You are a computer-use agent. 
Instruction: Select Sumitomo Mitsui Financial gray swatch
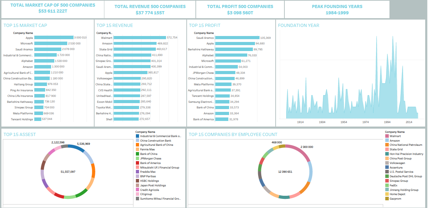[x=137, y=199]
